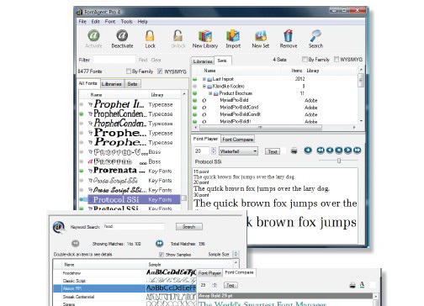This screenshot has height=306, width=424.
Task: Jump to first font with rewind button
Action: point(321,150)
